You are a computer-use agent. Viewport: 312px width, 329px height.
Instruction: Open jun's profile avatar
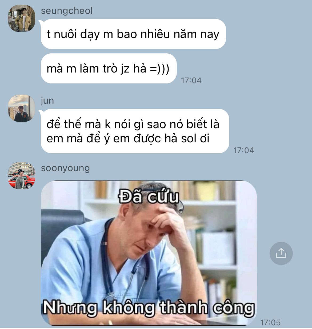pos(22,108)
